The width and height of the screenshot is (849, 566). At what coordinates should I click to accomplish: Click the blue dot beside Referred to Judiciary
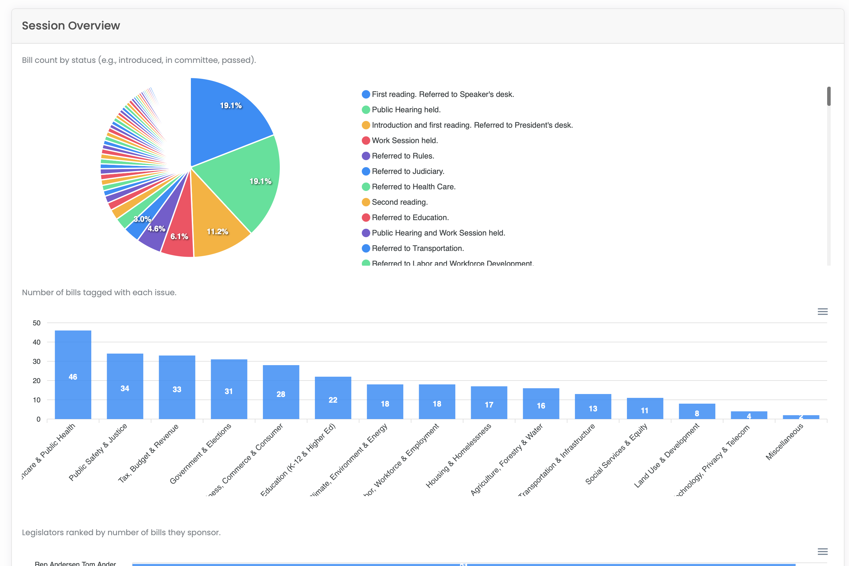tap(365, 171)
